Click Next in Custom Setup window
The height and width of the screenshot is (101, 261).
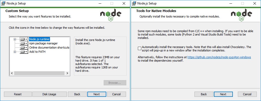click(x=97, y=94)
